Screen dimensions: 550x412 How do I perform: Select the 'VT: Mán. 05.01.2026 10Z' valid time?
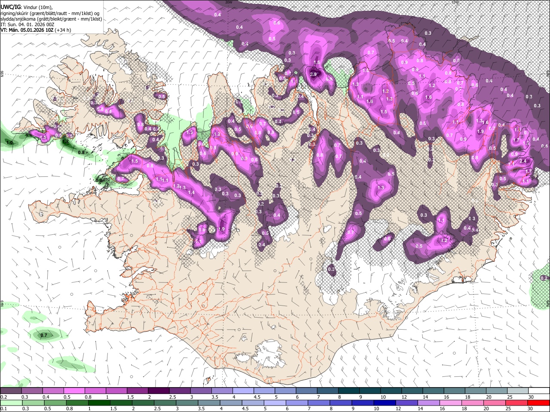[27, 30]
